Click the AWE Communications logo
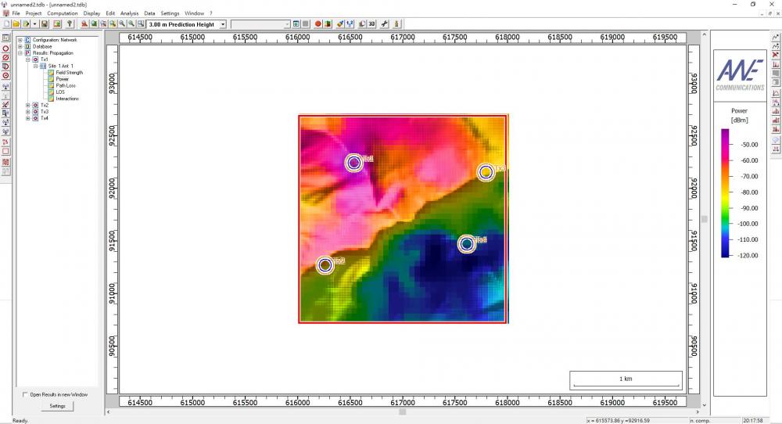The height and width of the screenshot is (424, 782). pyautogui.click(x=740, y=75)
